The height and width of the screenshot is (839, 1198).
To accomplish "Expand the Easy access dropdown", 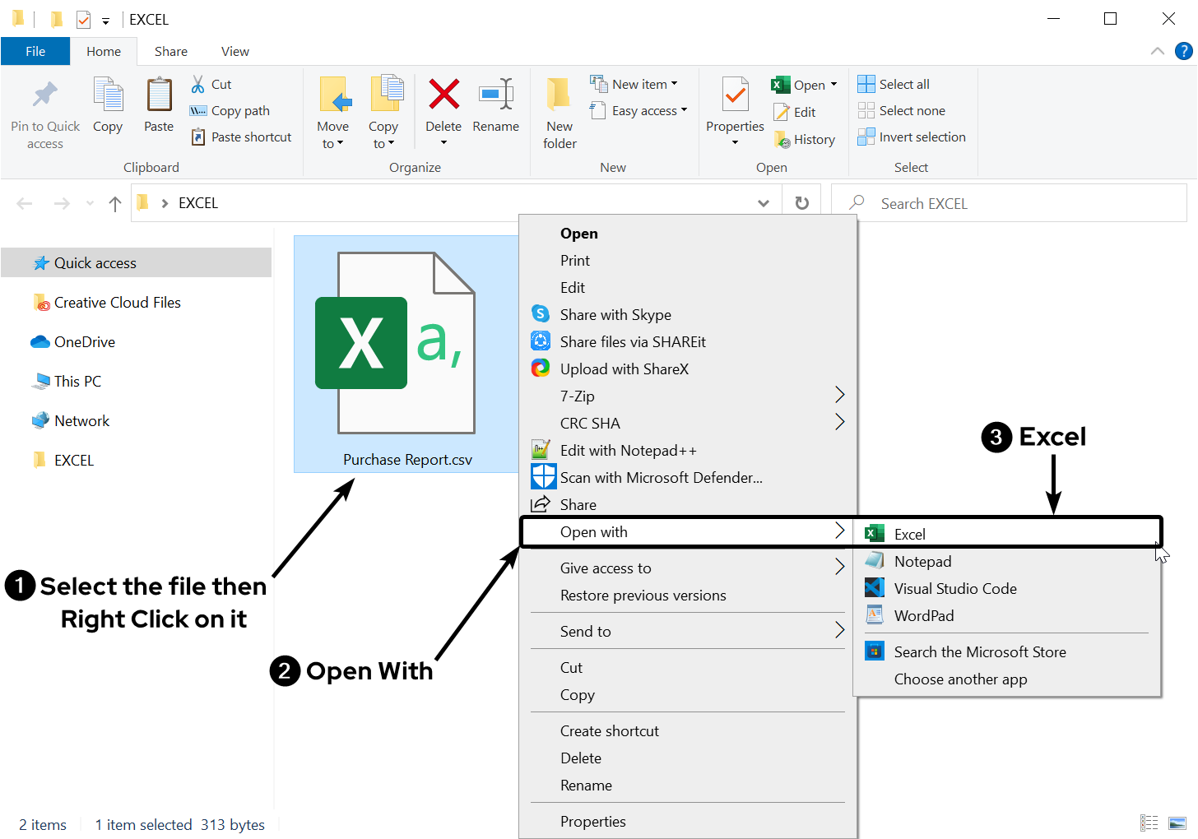I will 648,111.
